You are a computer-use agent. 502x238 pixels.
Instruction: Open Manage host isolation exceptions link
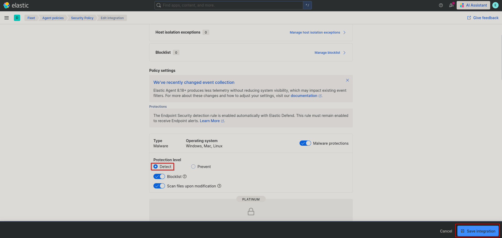pos(318,33)
